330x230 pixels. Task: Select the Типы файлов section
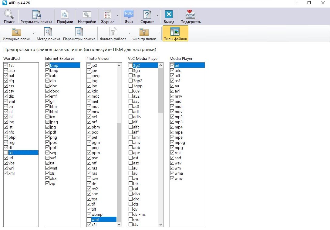pyautogui.click(x=175, y=34)
